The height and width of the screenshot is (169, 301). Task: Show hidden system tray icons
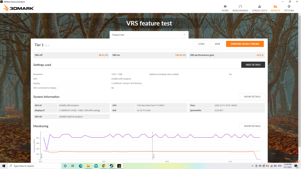pos(252,166)
